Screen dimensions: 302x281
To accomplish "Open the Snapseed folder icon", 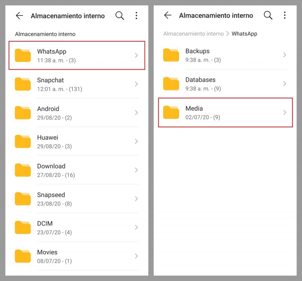I will [x=23, y=199].
